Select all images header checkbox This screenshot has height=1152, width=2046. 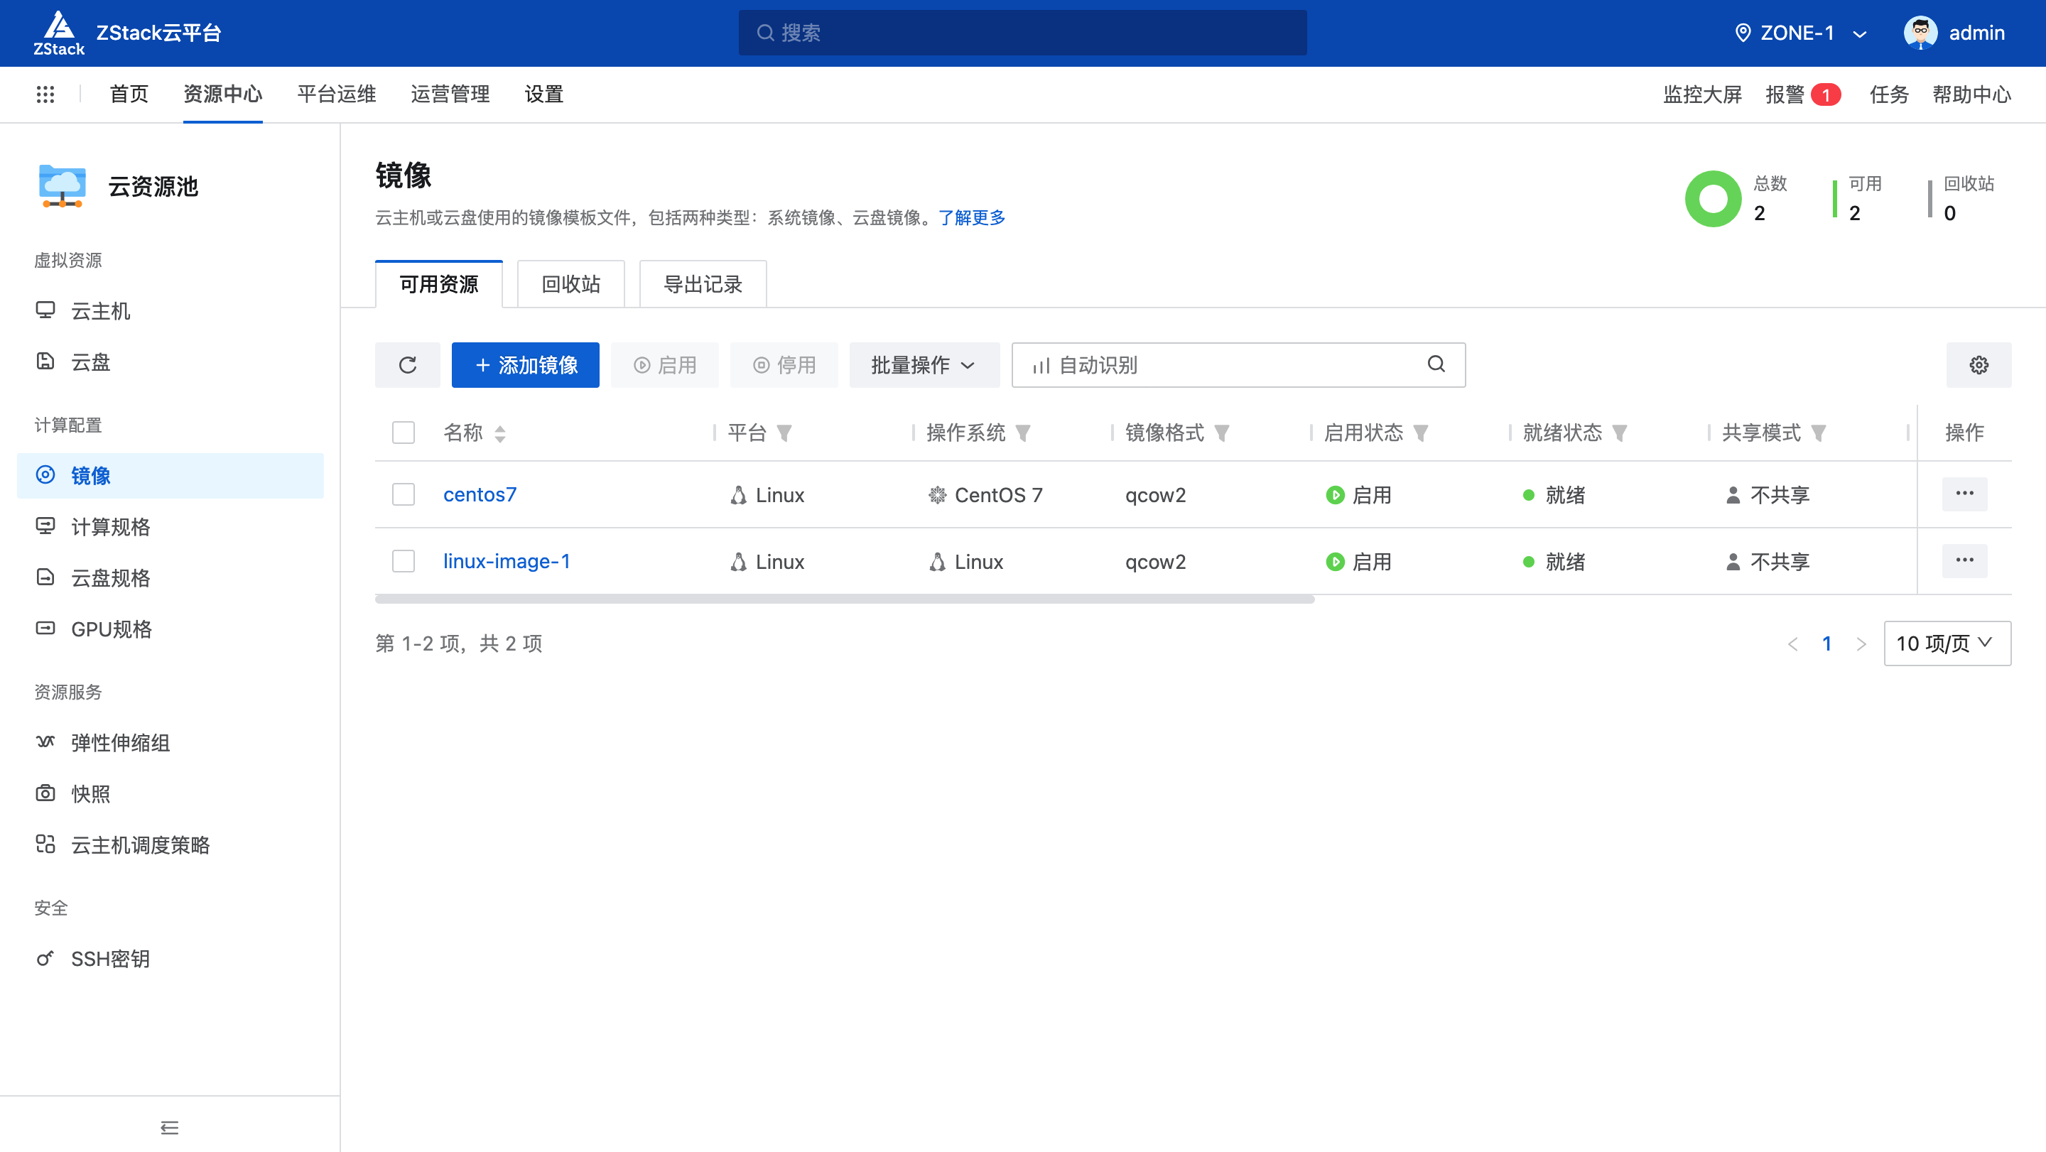pyautogui.click(x=404, y=433)
